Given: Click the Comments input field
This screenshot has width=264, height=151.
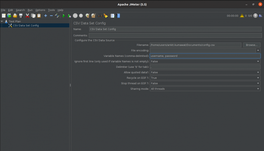Looking at the screenshot, I should [x=175, y=35].
